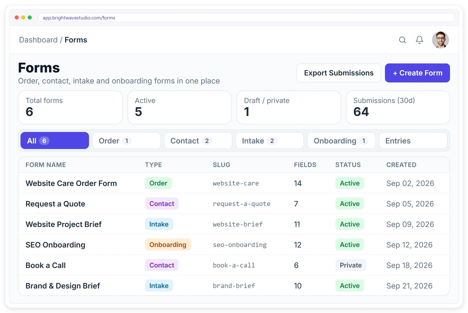468x313 pixels.
Task: Click the Private status badge
Action: pos(351,265)
